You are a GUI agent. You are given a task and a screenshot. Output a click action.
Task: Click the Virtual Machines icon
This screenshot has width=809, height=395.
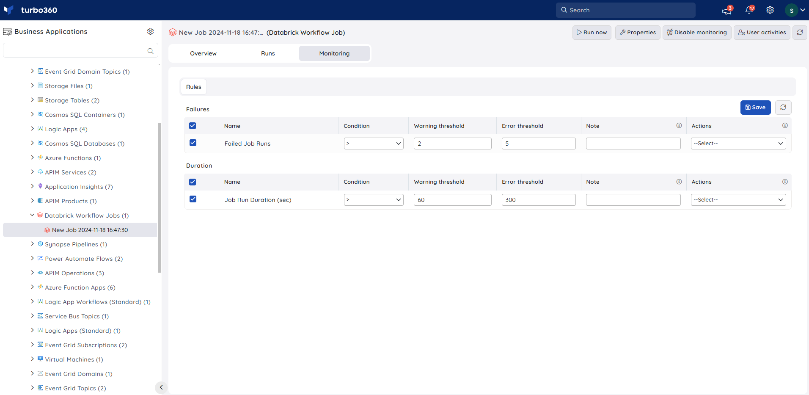40,359
